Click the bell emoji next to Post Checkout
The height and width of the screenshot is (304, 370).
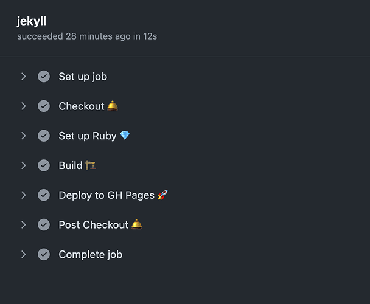[x=137, y=224]
